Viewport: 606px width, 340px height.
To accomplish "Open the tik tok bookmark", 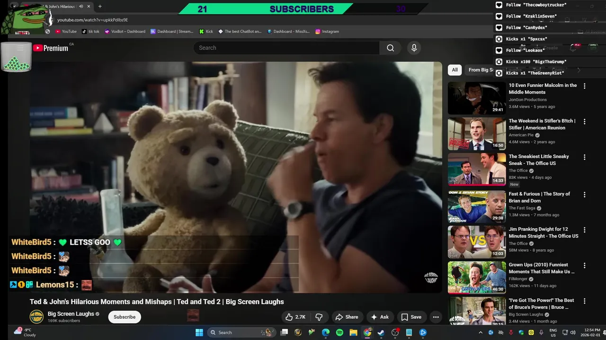I will [90, 31].
